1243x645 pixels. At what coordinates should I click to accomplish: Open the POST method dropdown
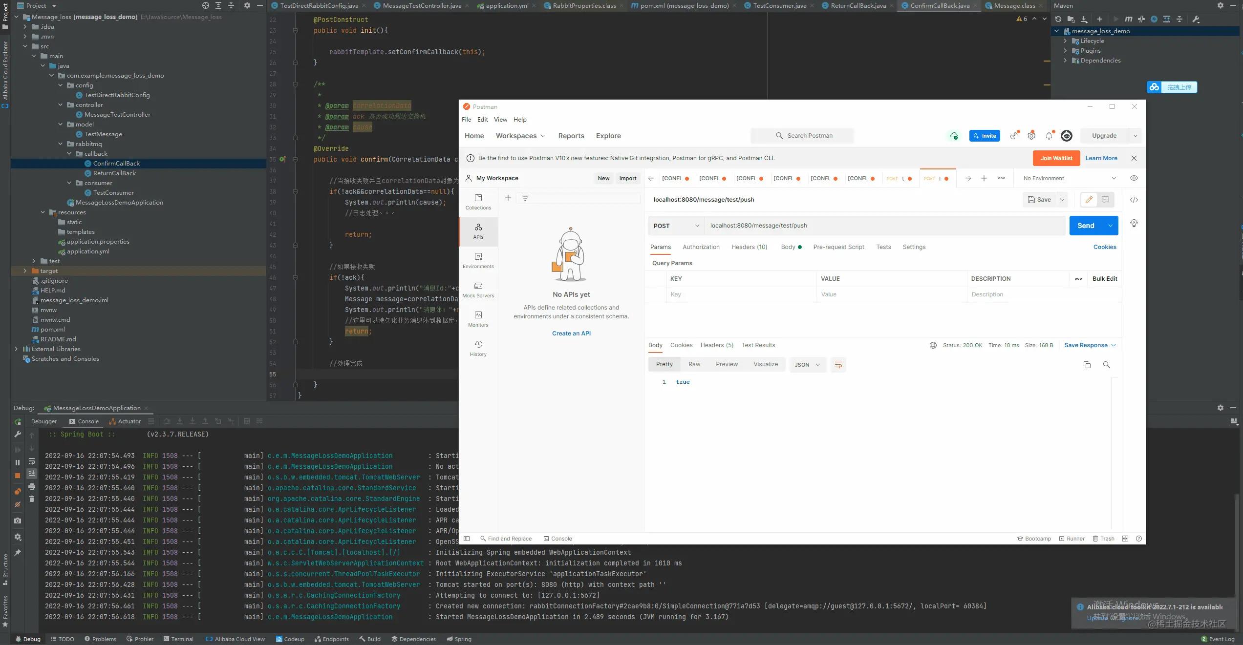[x=676, y=226]
